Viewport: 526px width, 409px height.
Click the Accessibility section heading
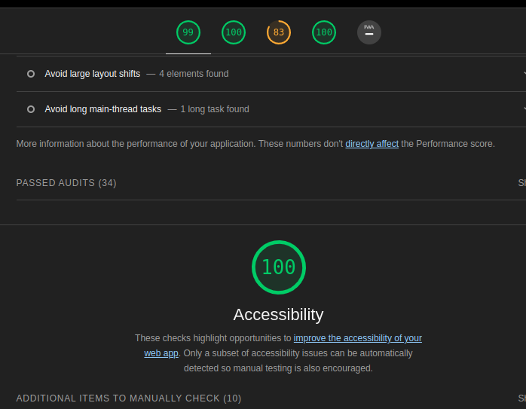(278, 314)
